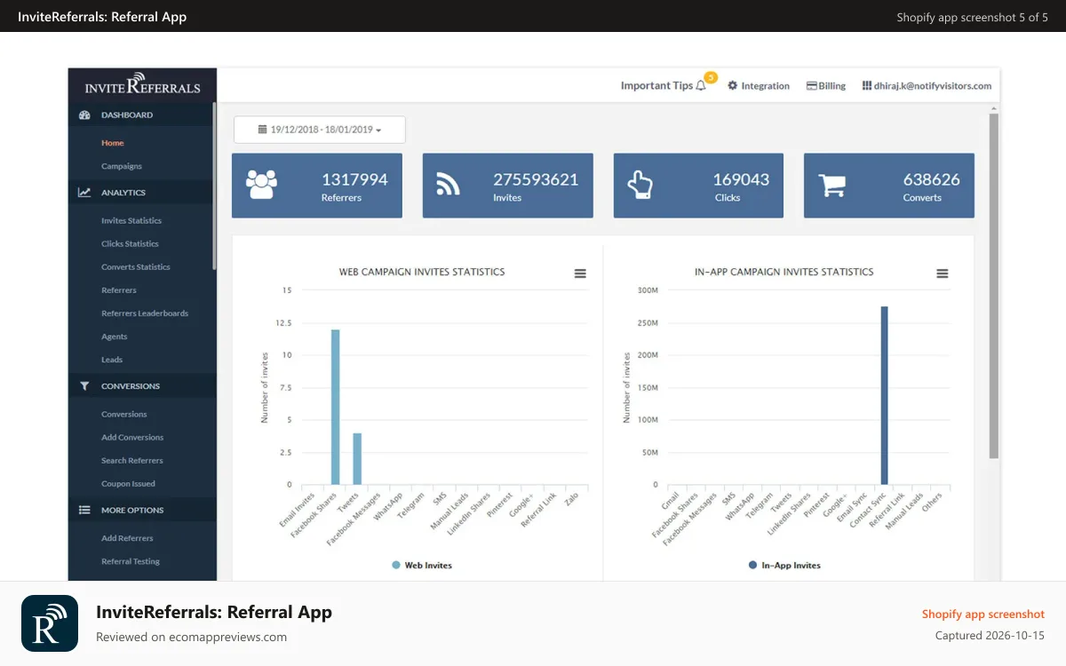Expand the MORE OPTIONS sidebar section

tap(142, 511)
